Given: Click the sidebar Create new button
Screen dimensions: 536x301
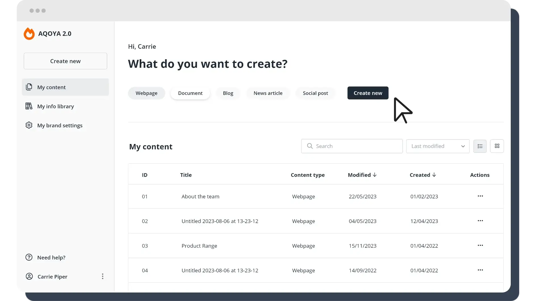Looking at the screenshot, I should 65,61.
